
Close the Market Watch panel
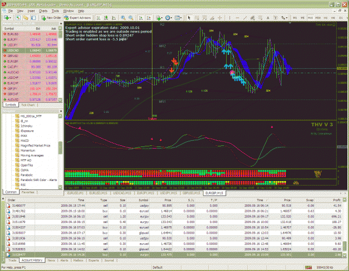pos(61,23)
